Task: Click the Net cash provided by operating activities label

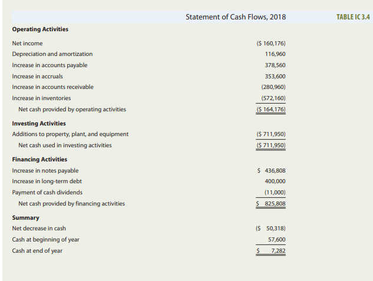Action: (72, 109)
